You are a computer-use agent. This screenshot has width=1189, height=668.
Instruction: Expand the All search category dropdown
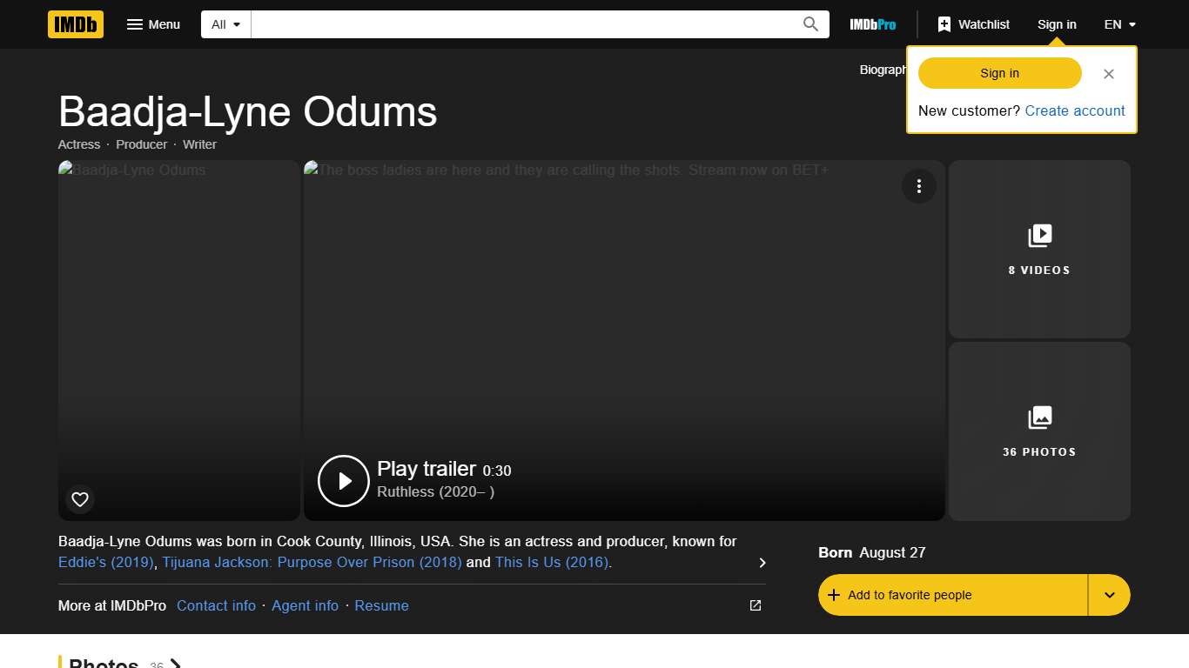click(226, 24)
